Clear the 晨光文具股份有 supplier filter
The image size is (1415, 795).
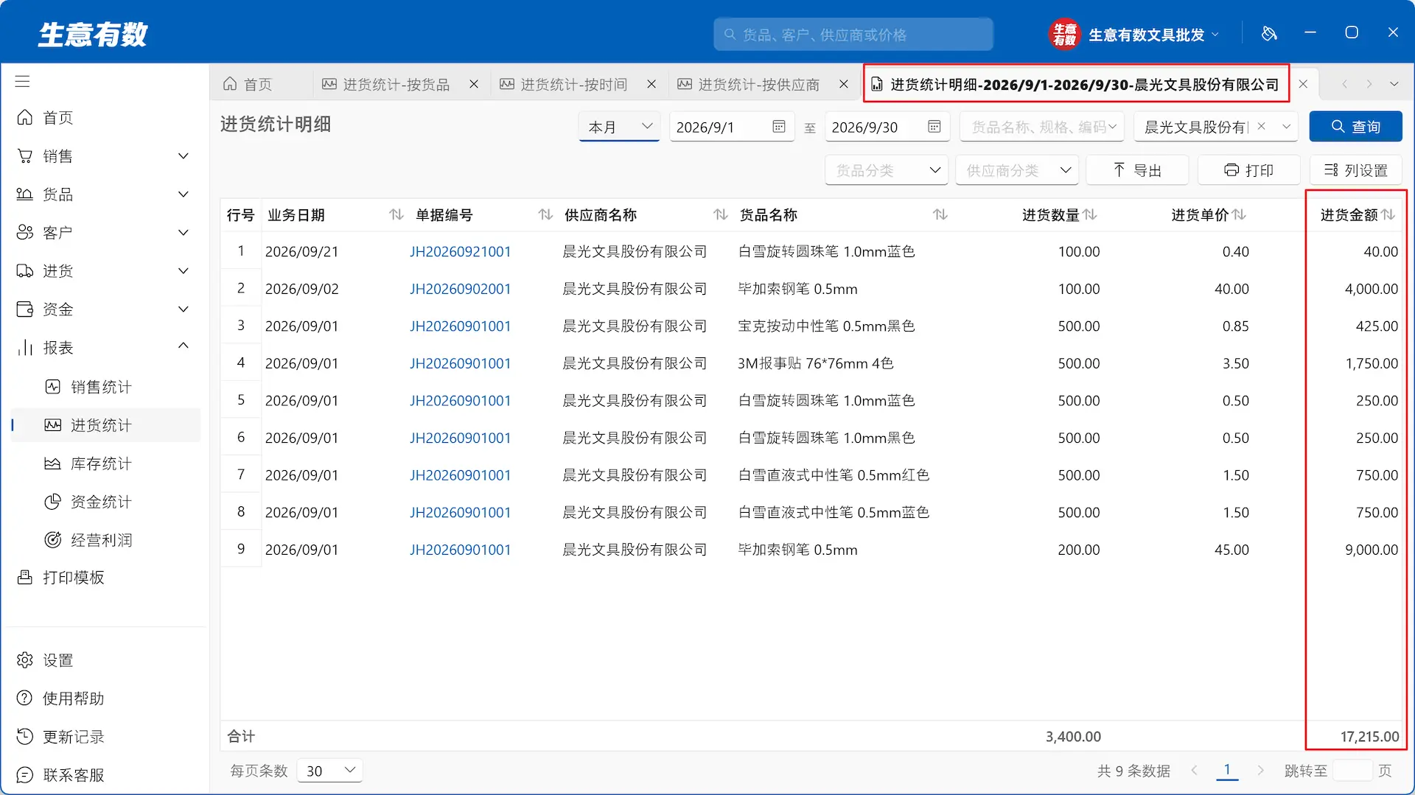coord(1262,126)
